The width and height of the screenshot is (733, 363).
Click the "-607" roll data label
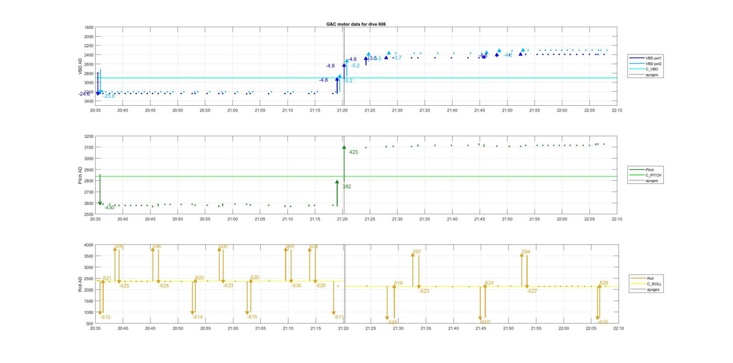(485, 323)
